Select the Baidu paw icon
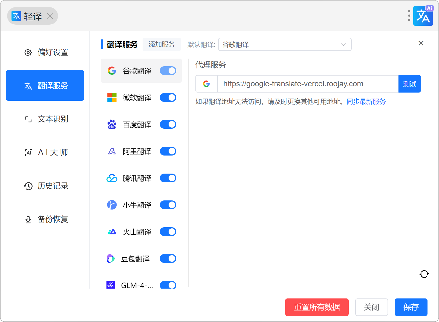Screen dimensions: 439x322 (112, 125)
